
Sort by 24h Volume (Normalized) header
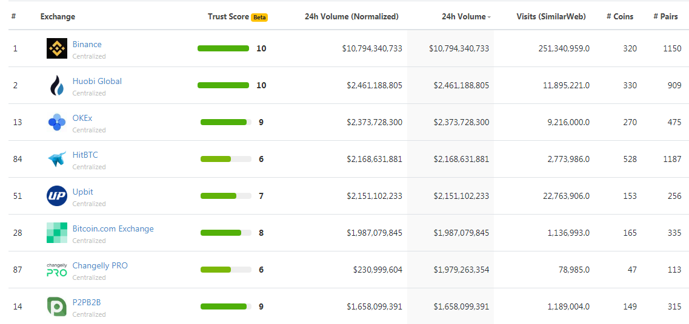[351, 17]
